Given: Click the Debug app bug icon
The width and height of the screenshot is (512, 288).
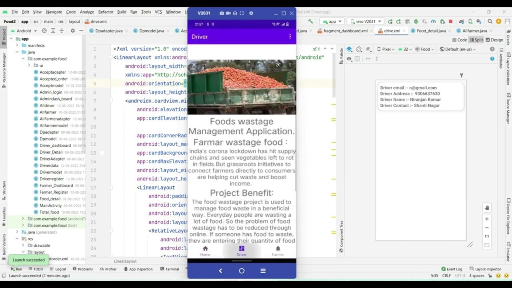Looking at the screenshot, I should tap(416, 22).
